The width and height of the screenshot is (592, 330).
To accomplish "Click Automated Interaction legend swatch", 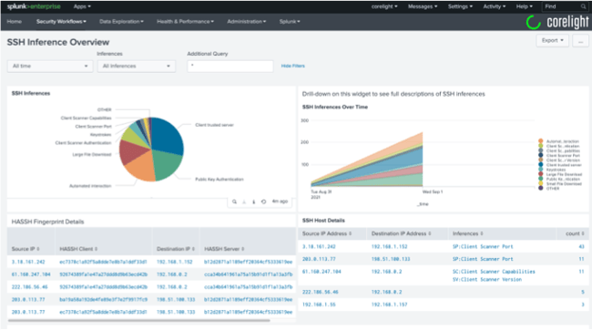I will [x=541, y=141].
